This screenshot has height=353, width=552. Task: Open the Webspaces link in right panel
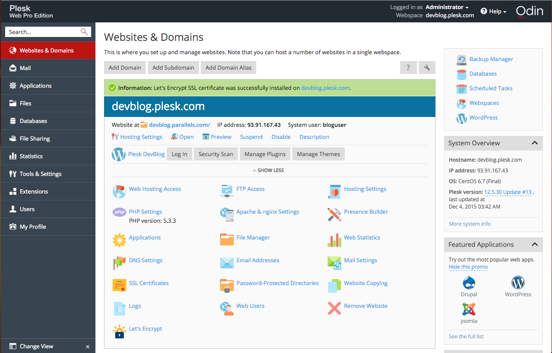click(484, 103)
